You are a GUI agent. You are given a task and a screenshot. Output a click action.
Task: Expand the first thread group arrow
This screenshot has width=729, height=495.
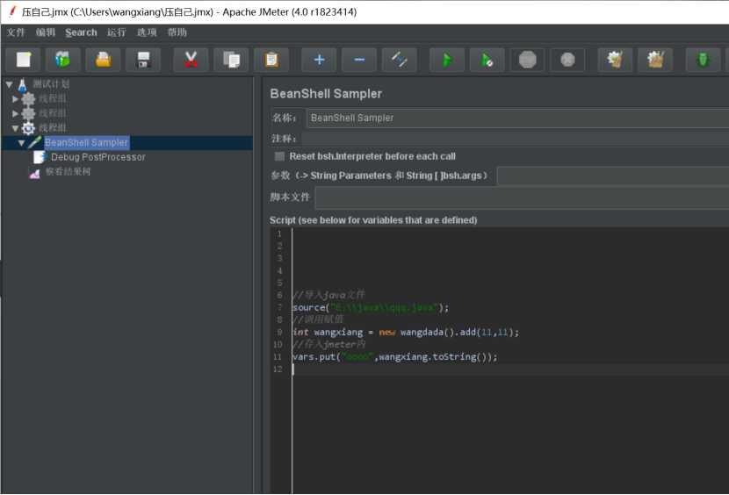15,99
